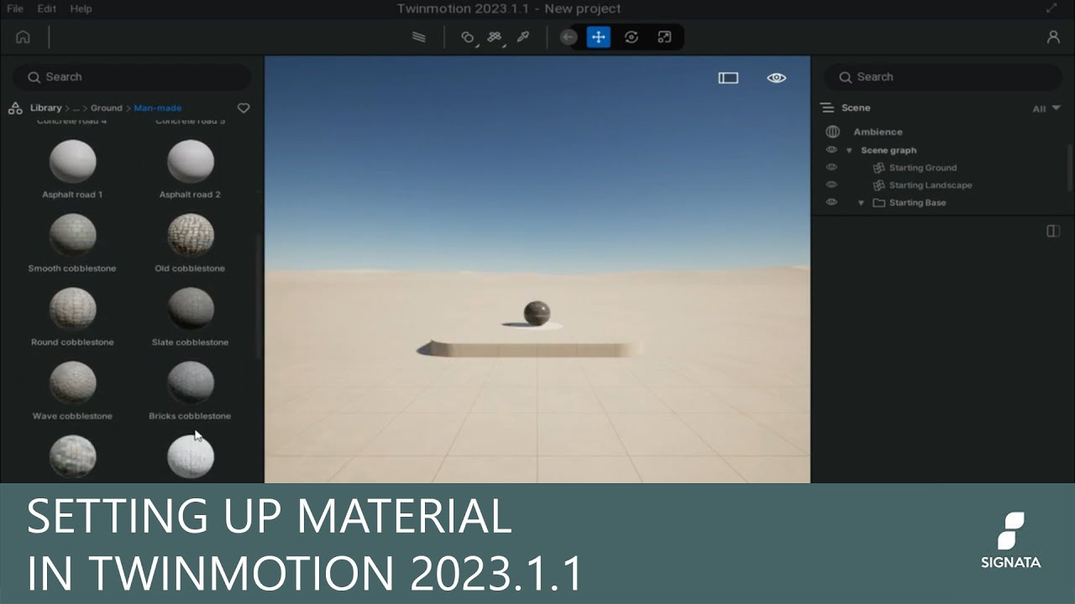Click the sphere in the viewport
This screenshot has height=604, width=1075.
pos(537,314)
